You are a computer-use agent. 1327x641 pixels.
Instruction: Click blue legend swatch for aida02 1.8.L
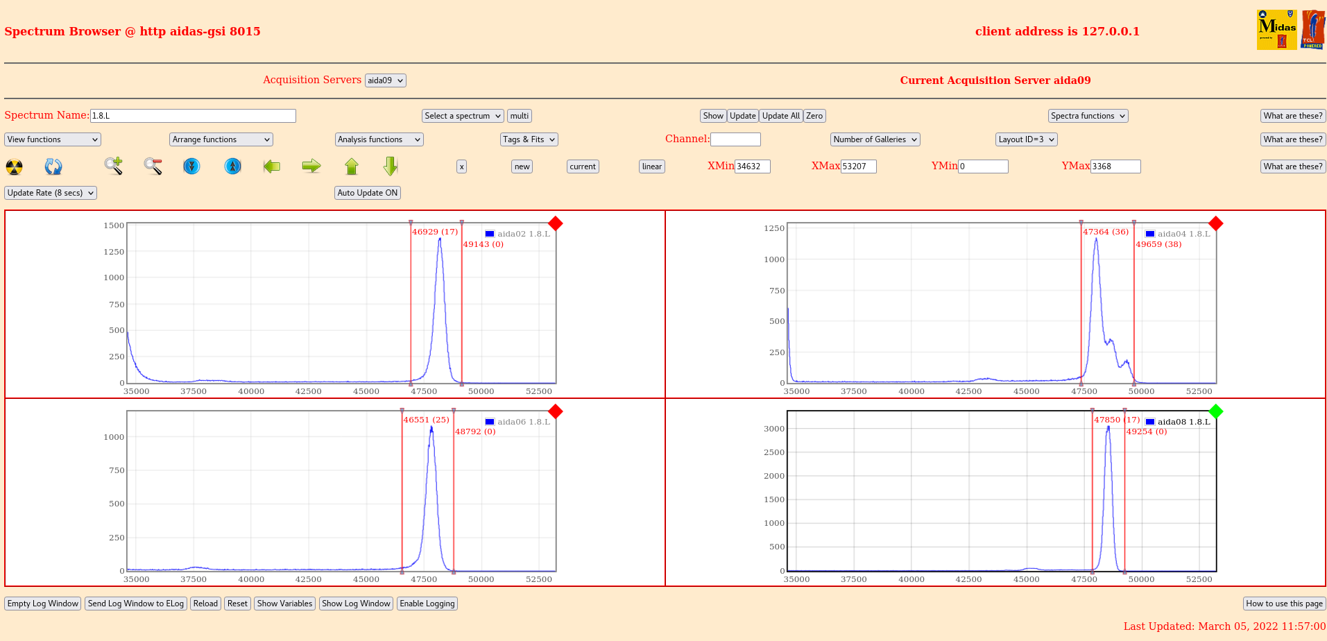coord(490,234)
